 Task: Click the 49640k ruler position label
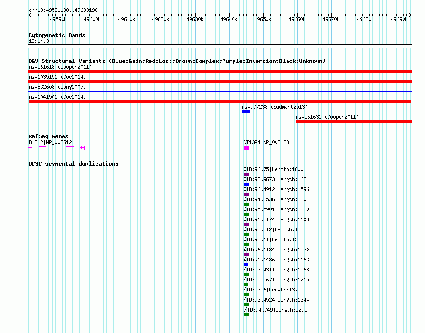tap(229, 19)
